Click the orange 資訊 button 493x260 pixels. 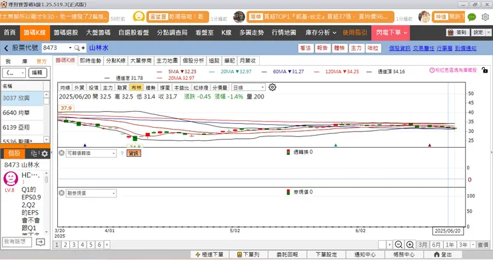(134, 153)
